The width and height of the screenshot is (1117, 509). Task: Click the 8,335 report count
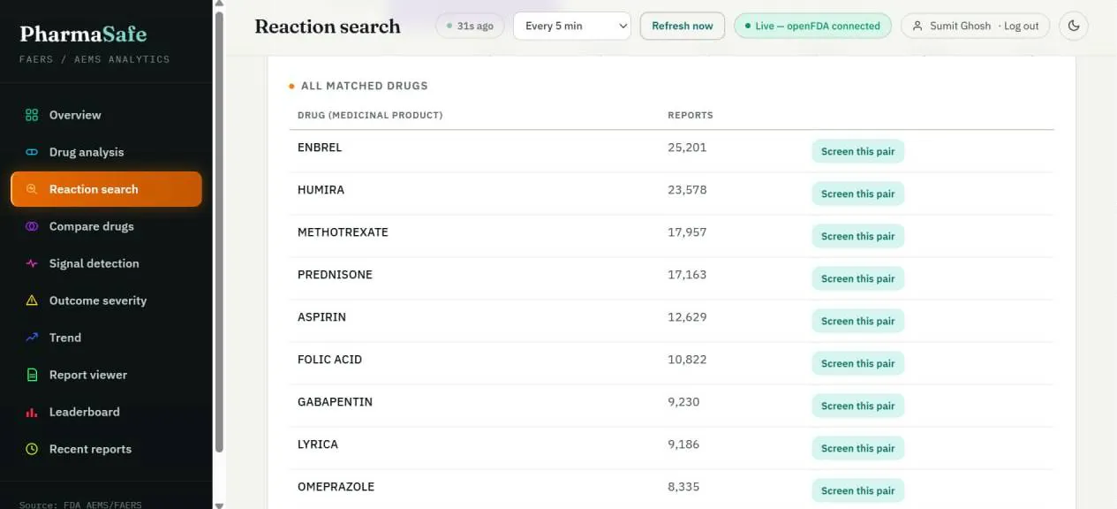(x=683, y=487)
